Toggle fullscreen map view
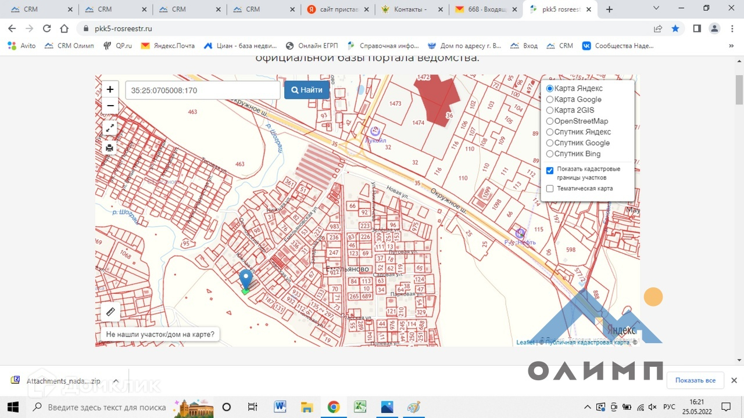This screenshot has height=418, width=744. pyautogui.click(x=110, y=128)
